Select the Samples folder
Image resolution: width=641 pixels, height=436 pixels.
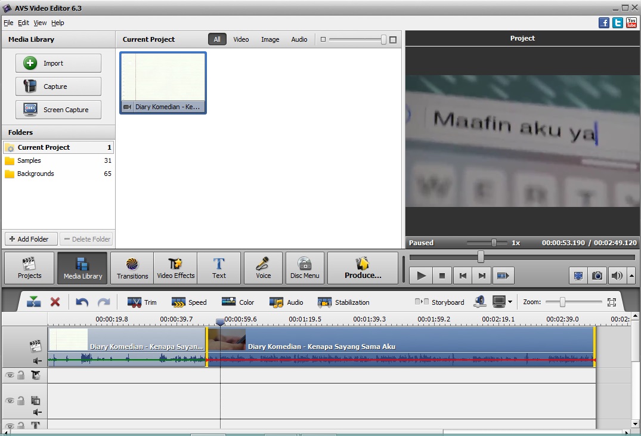click(58, 160)
